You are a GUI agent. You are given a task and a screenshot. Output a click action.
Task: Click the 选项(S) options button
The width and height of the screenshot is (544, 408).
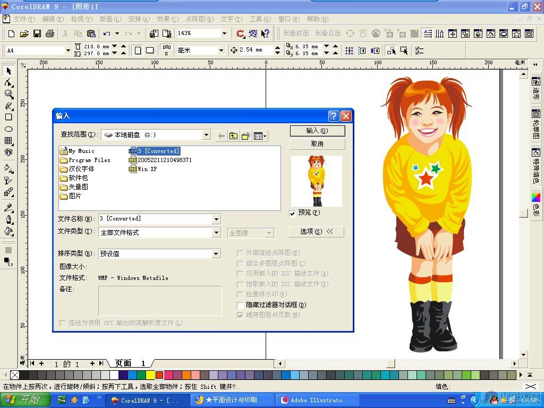coord(317,232)
